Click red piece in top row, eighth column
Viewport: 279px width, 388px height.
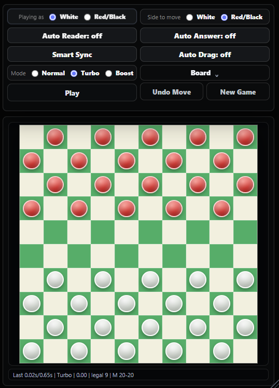tap(198, 137)
